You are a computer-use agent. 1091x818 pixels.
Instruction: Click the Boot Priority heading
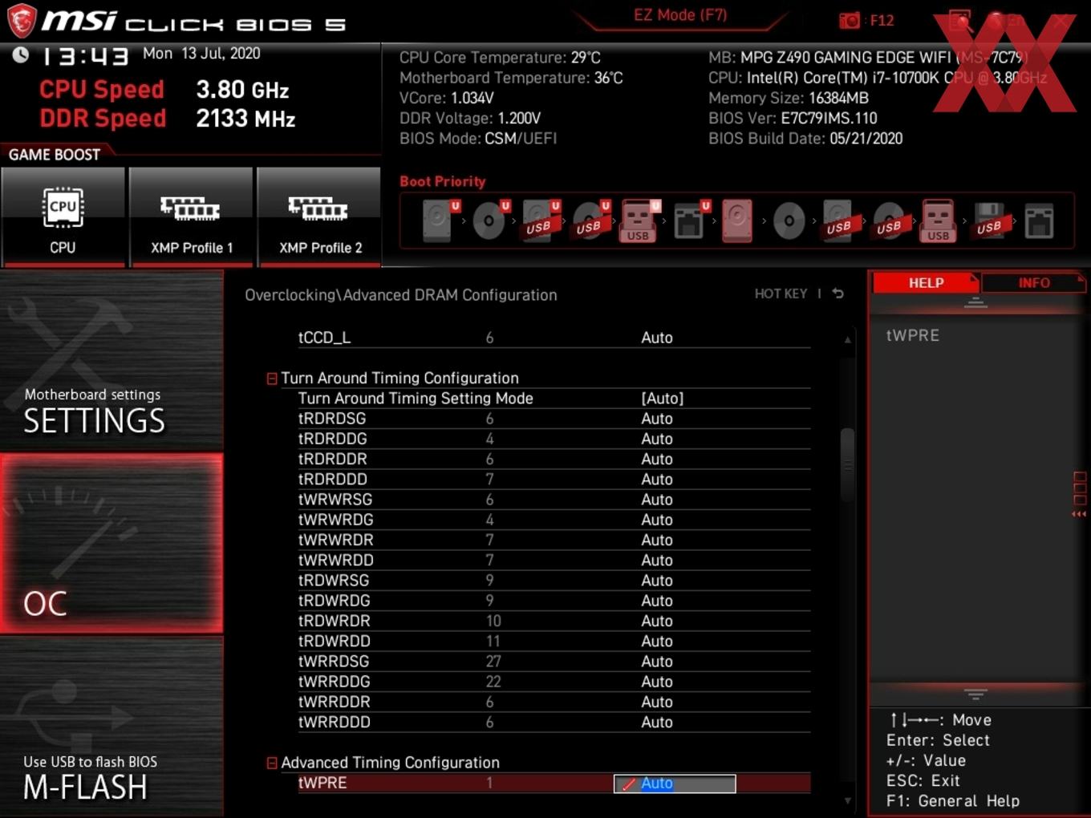(x=443, y=181)
